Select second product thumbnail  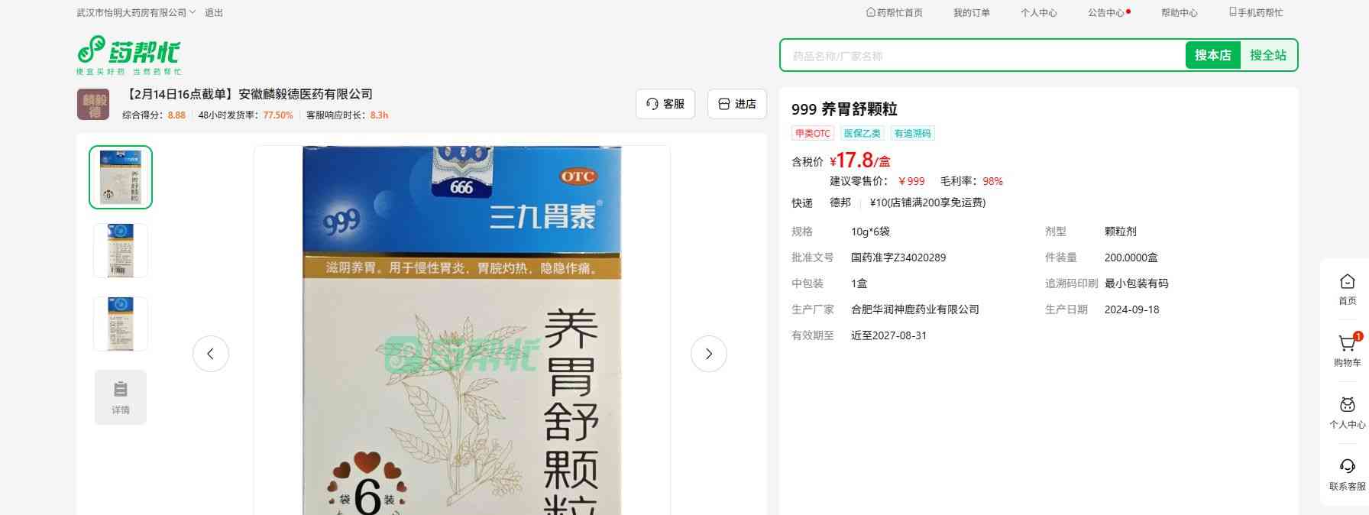(x=121, y=251)
